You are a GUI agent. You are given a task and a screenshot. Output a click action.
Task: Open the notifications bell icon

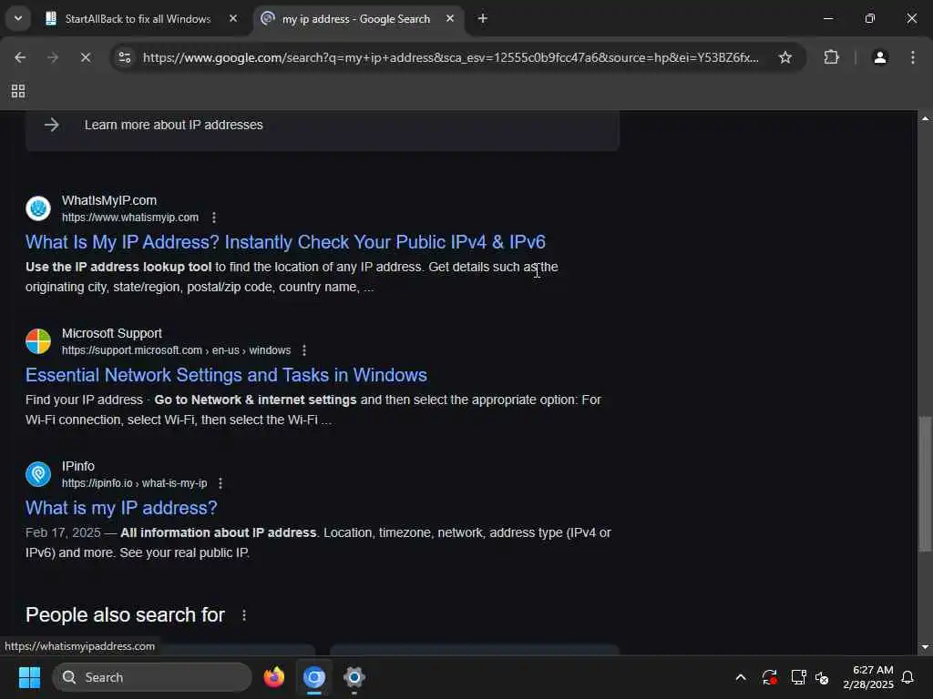pos(908,677)
